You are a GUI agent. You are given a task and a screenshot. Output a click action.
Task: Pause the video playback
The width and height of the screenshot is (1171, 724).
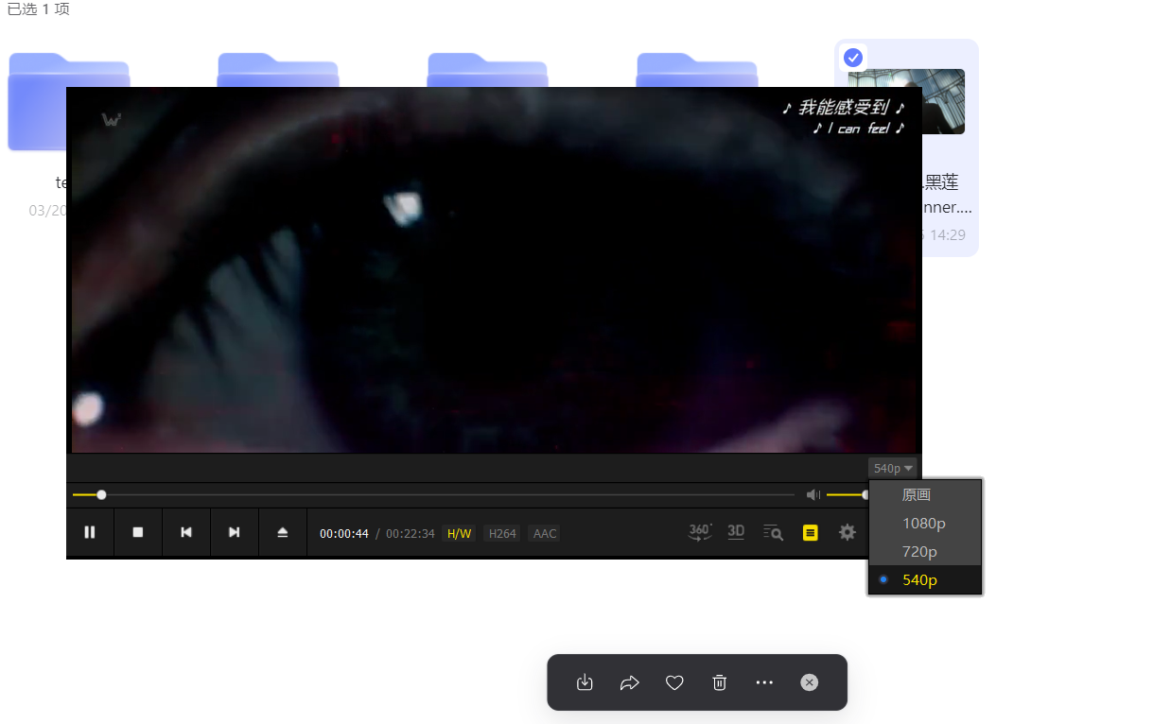click(x=90, y=532)
